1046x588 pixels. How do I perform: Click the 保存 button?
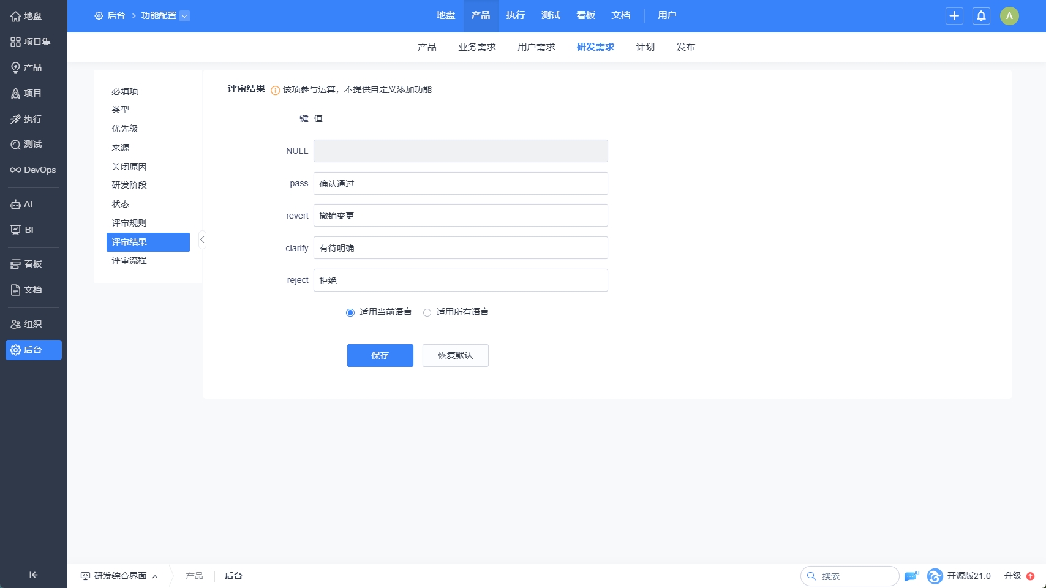[380, 355]
